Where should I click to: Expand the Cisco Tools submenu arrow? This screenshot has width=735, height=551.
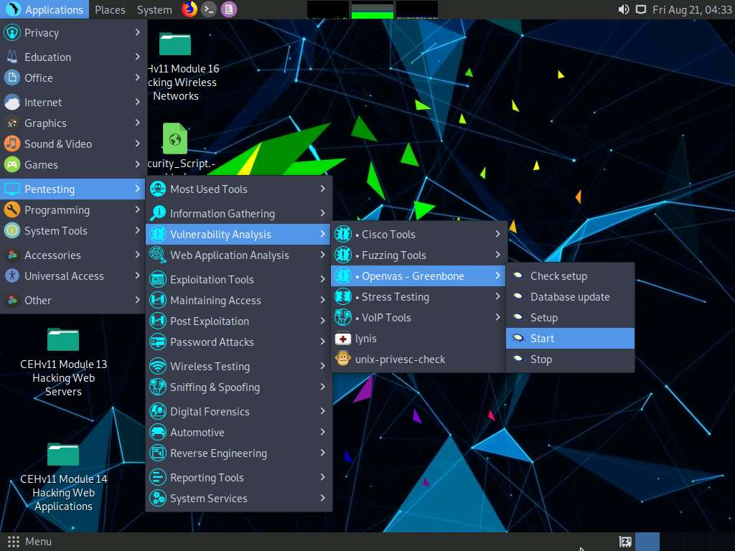(498, 234)
